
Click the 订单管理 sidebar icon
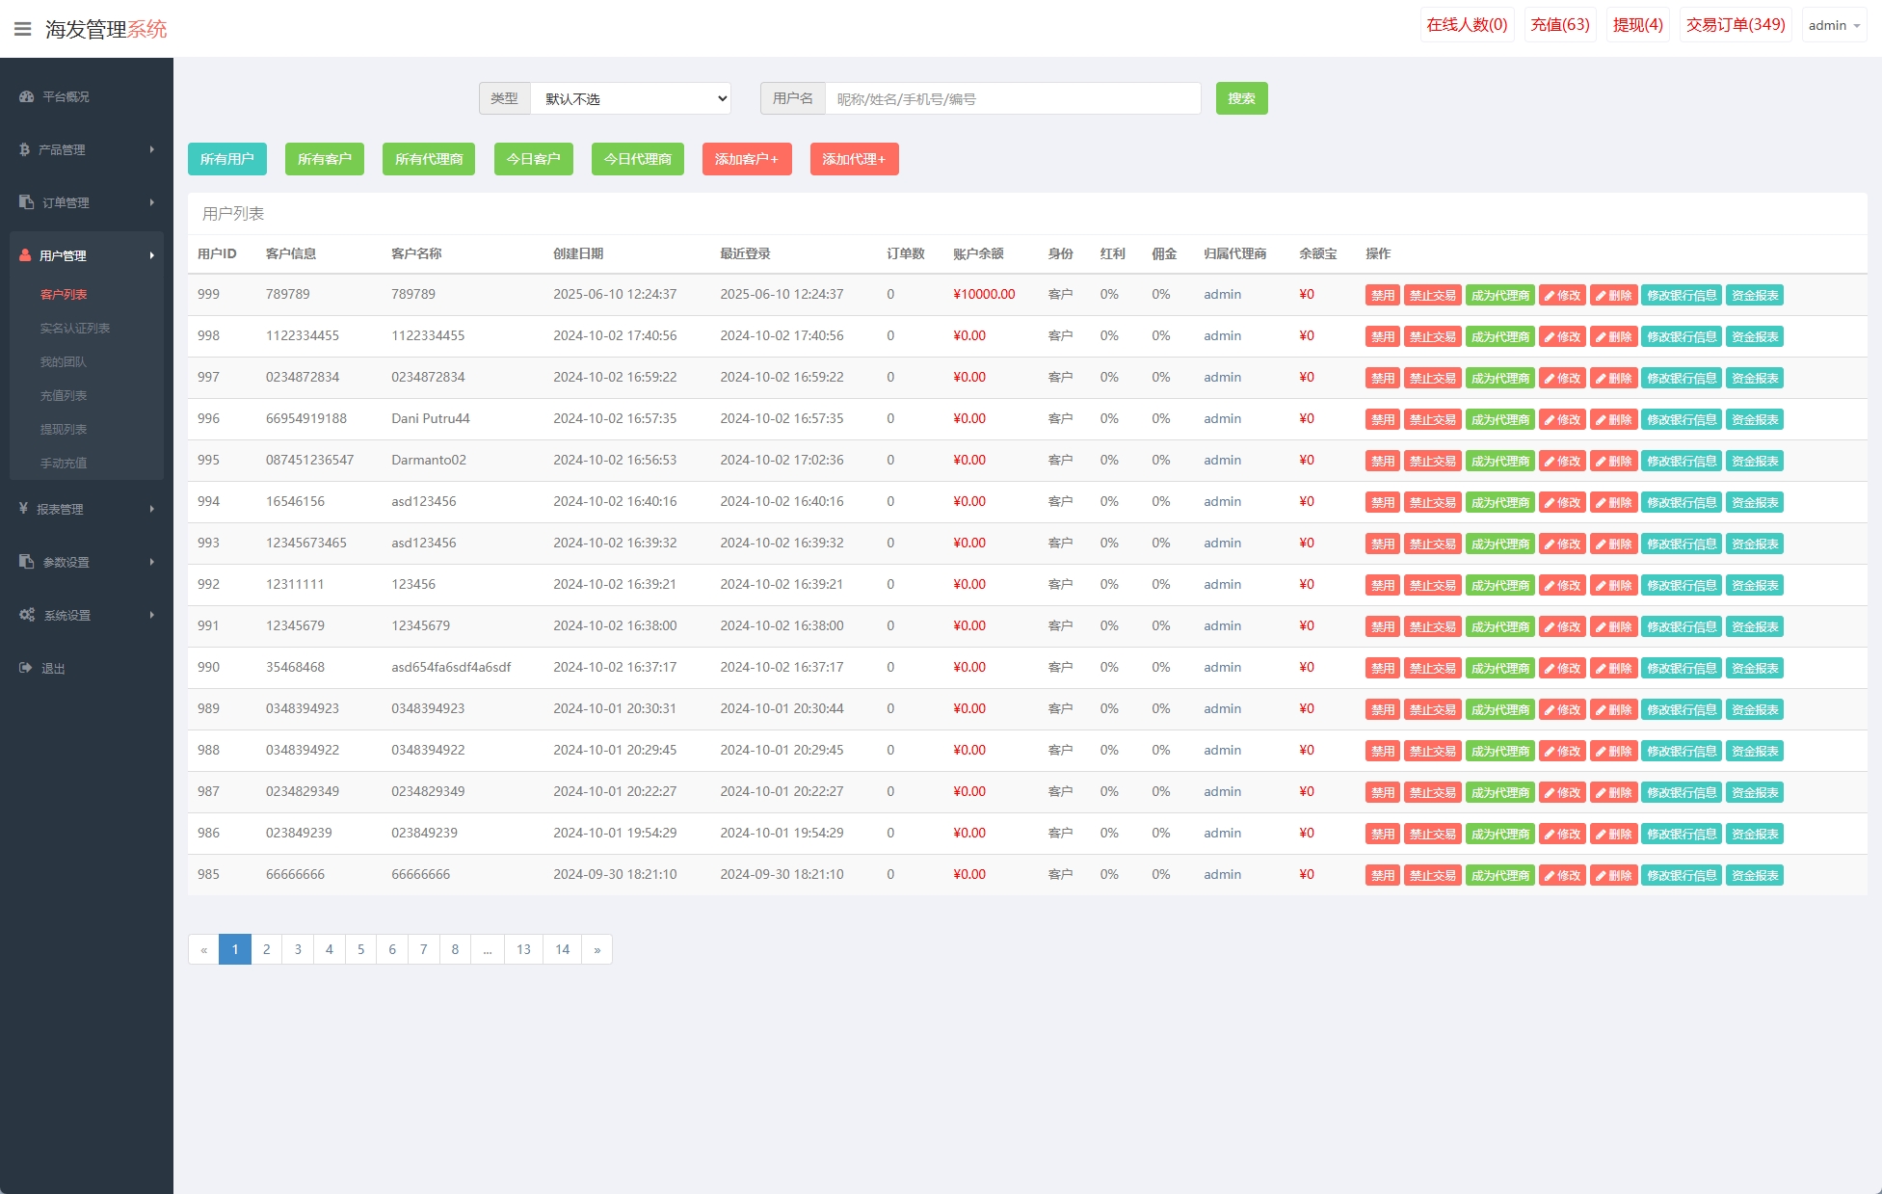(x=27, y=202)
